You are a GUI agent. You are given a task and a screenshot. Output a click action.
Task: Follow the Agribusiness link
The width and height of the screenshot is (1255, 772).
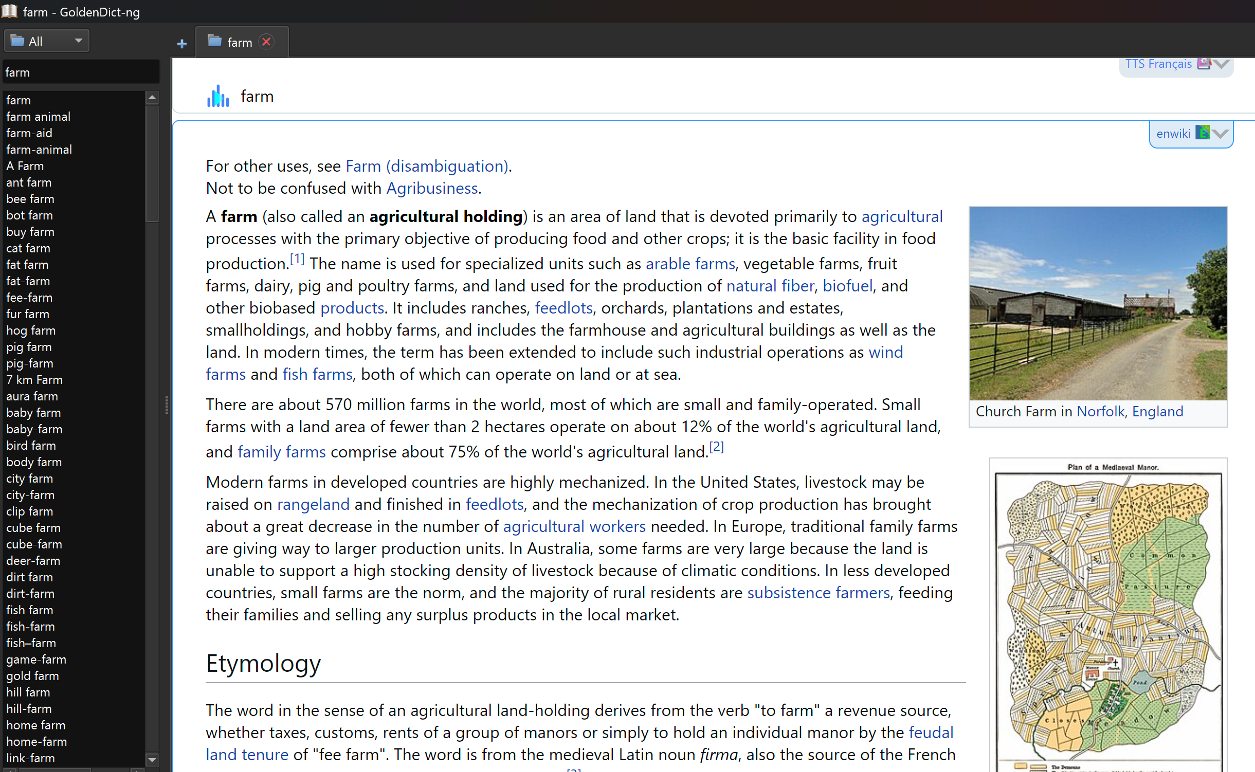click(x=432, y=188)
